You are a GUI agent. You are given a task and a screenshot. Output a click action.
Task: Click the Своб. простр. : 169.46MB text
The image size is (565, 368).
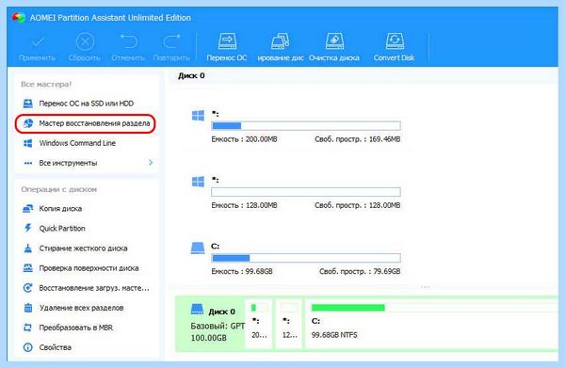coord(358,139)
